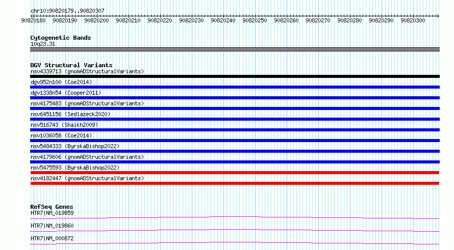Open variant label nsv516743 (Shaikh2009)

(x=64, y=125)
